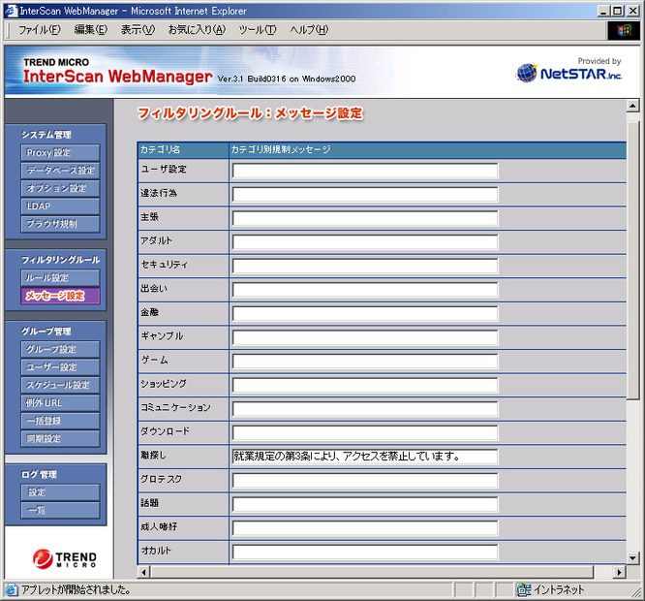
Task: Open the 表示(V) menu
Action: [x=138, y=30]
